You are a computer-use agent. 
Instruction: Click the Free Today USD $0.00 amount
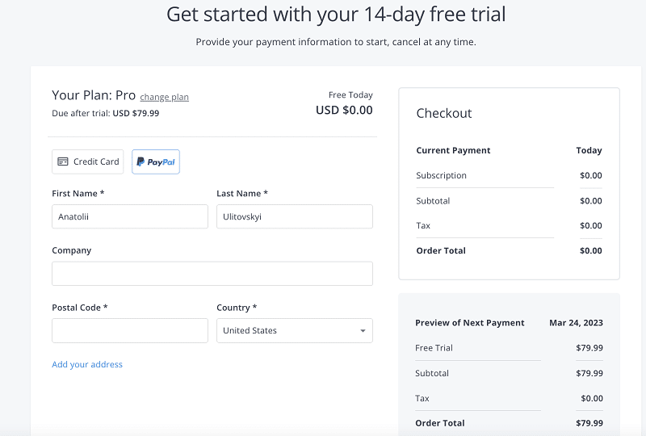click(344, 110)
